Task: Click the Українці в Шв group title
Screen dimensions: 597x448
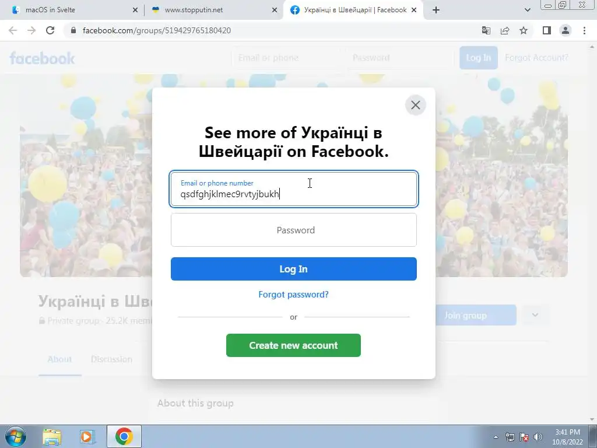Action: tap(95, 302)
